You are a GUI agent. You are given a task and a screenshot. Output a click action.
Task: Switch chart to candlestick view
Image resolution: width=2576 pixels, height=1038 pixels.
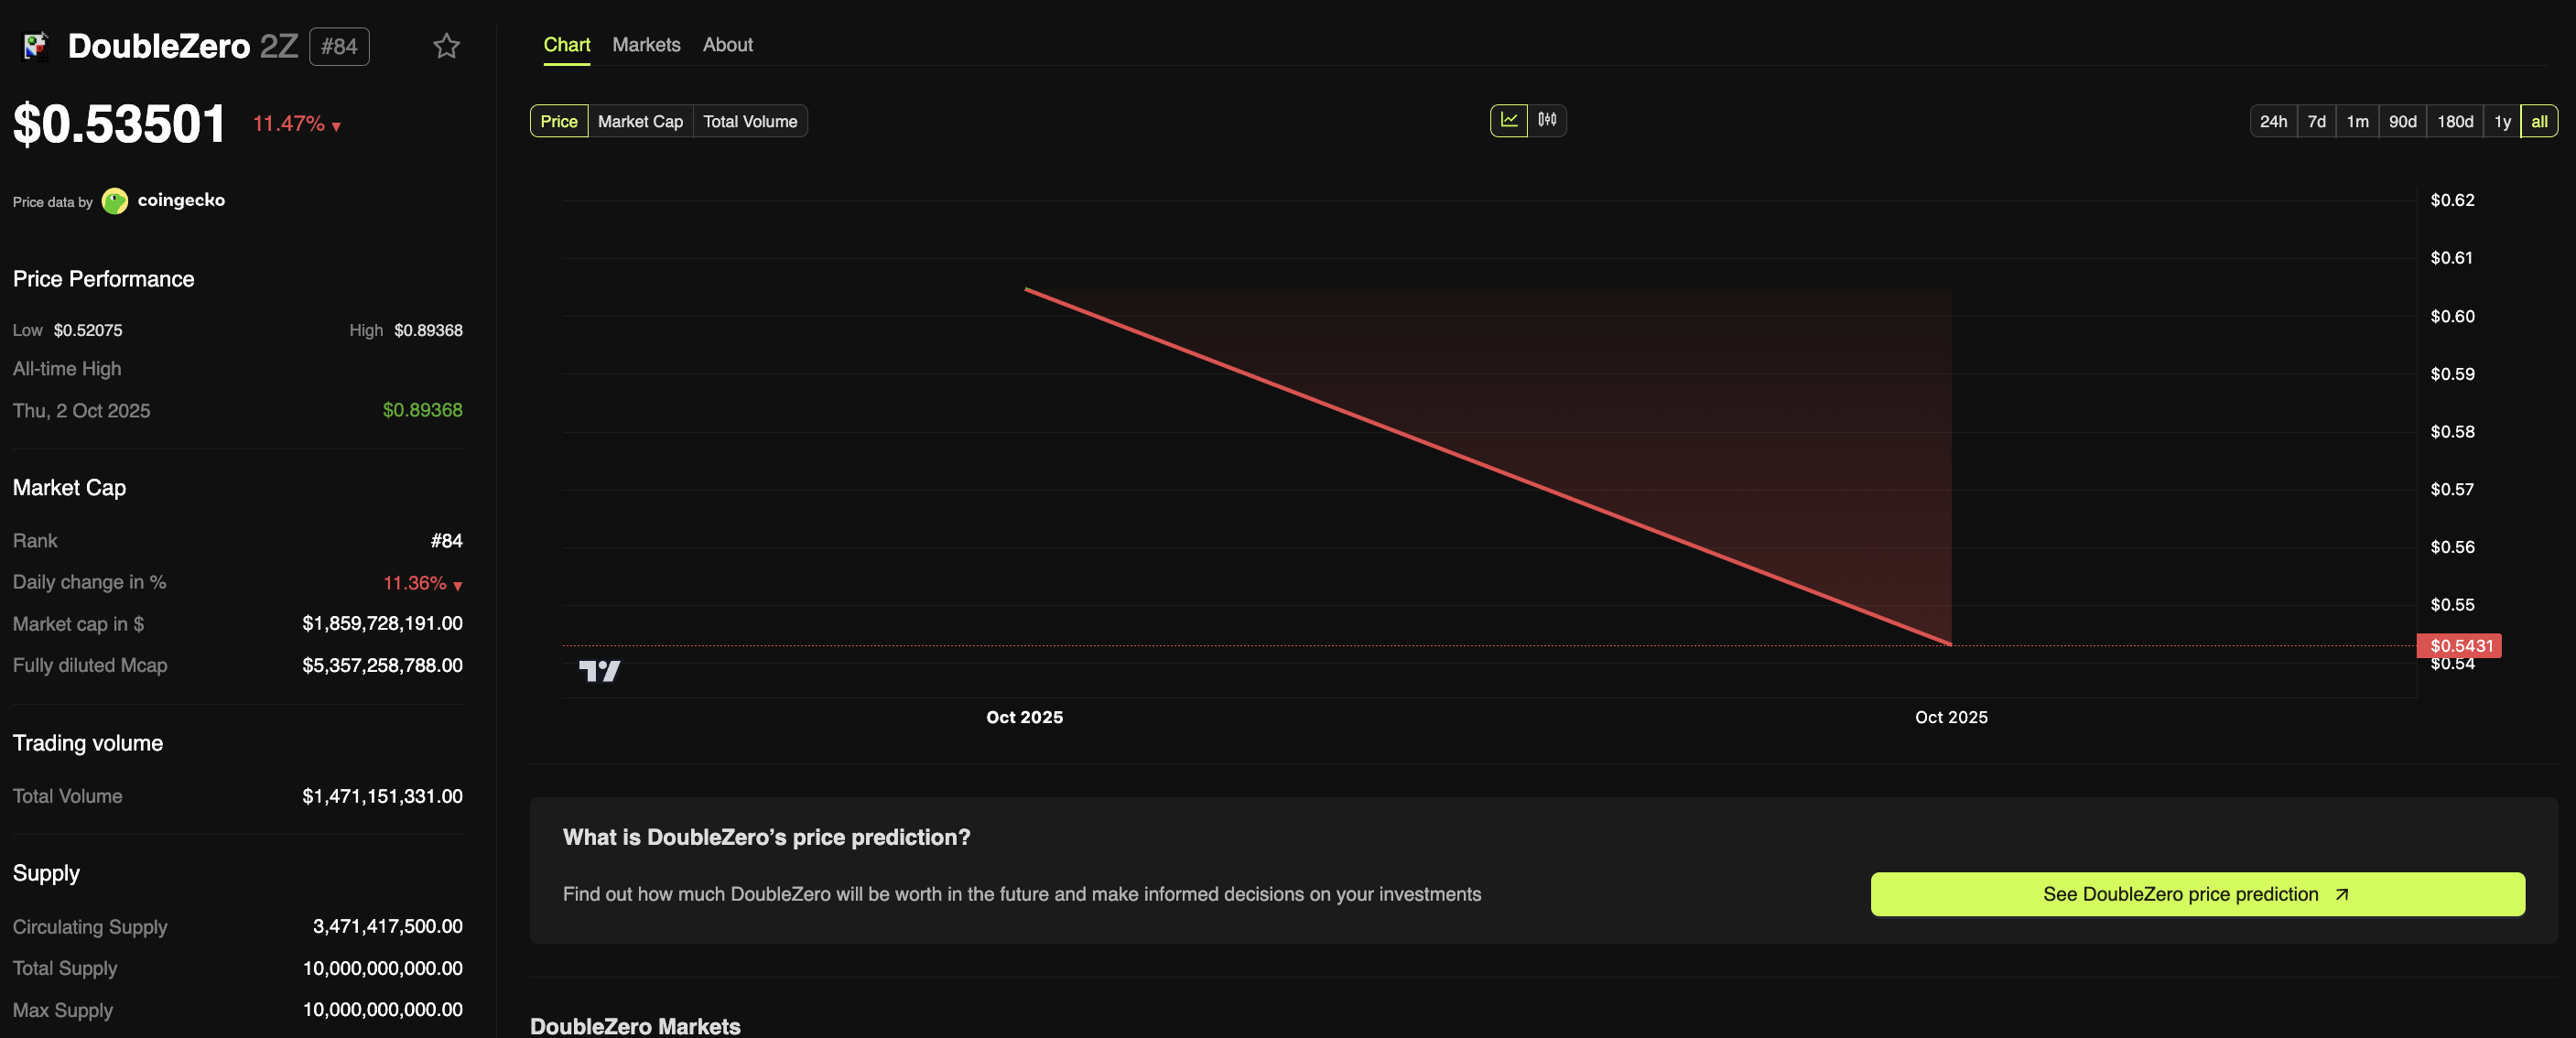coord(1548,120)
